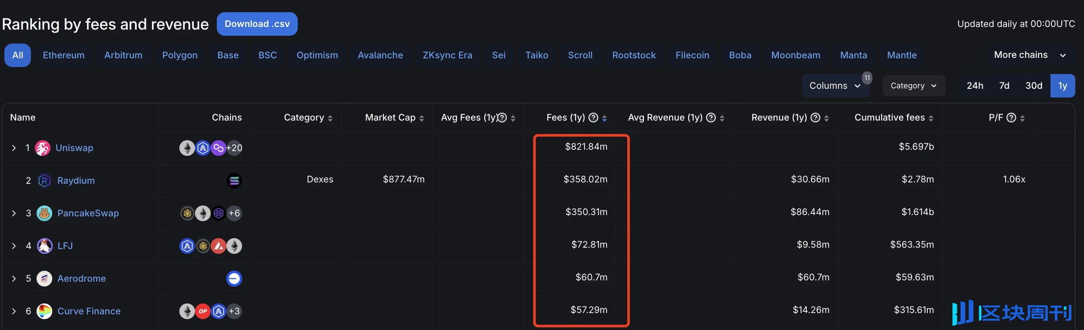The width and height of the screenshot is (1084, 330).
Task: Click help icon next to P/F header
Action: coord(1012,118)
